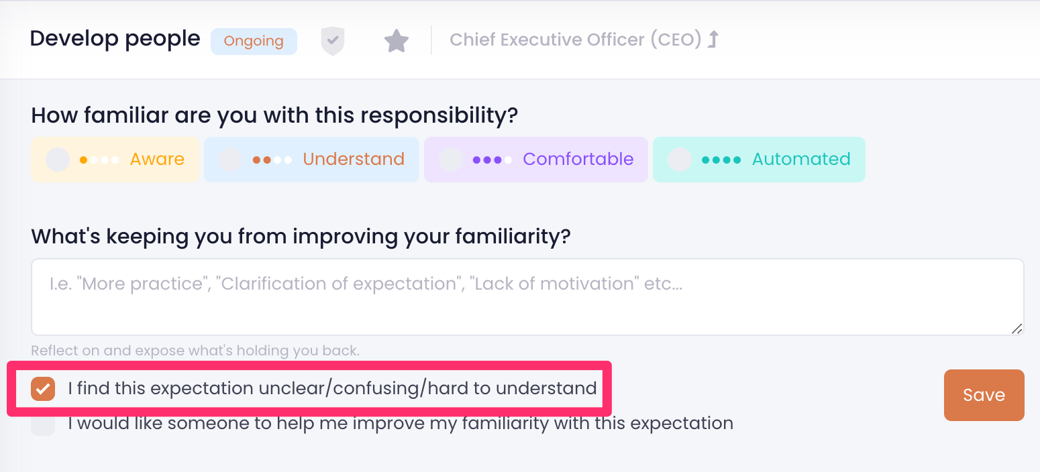Click the Automated label text
Image resolution: width=1040 pixels, height=472 pixels.
point(801,160)
